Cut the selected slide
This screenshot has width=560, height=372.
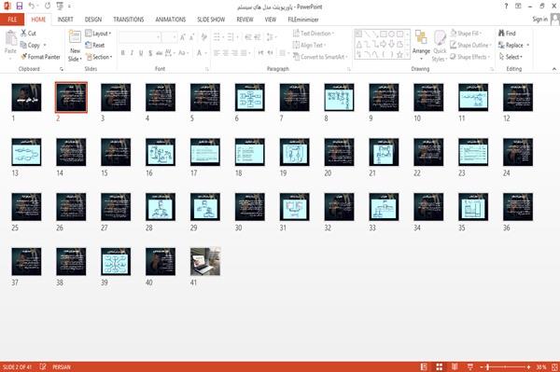(28, 34)
